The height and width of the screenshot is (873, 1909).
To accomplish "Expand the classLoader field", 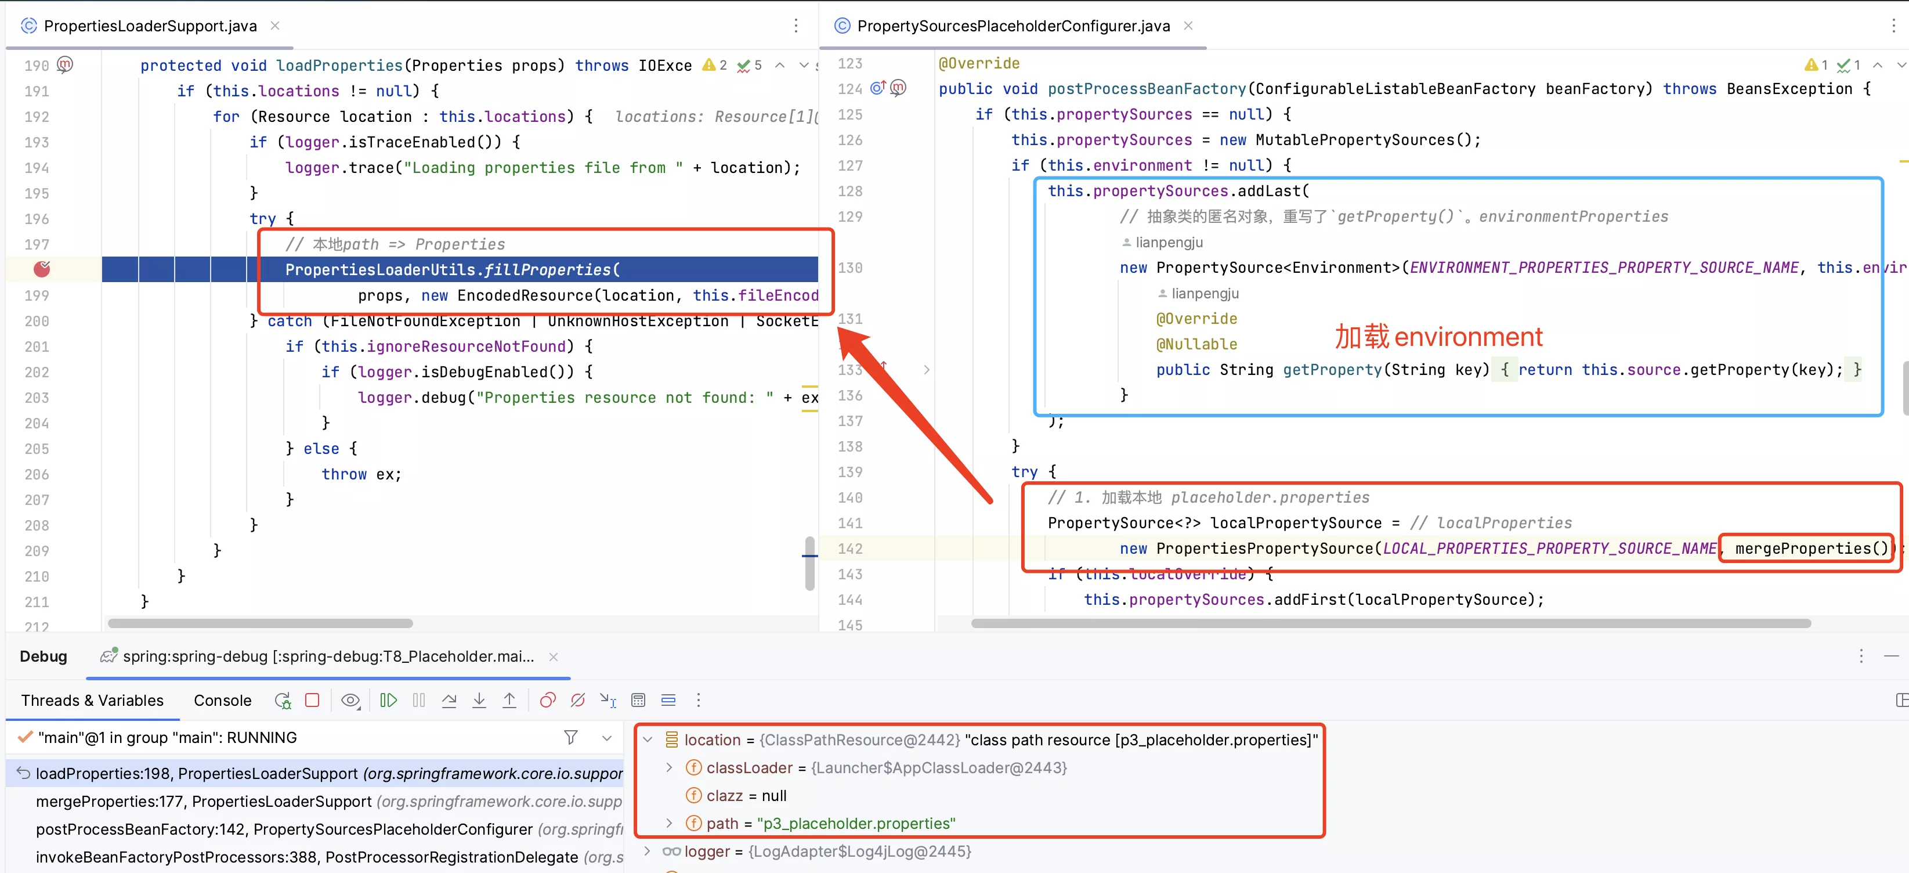I will 669,768.
